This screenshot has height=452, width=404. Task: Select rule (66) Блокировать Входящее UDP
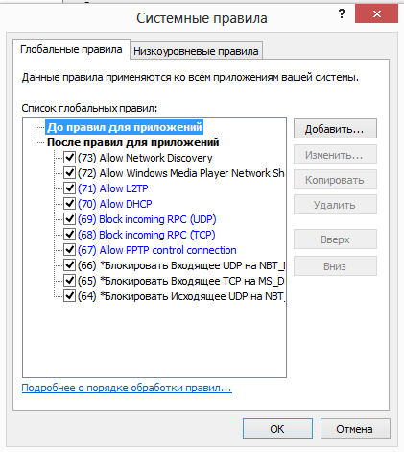click(x=181, y=265)
